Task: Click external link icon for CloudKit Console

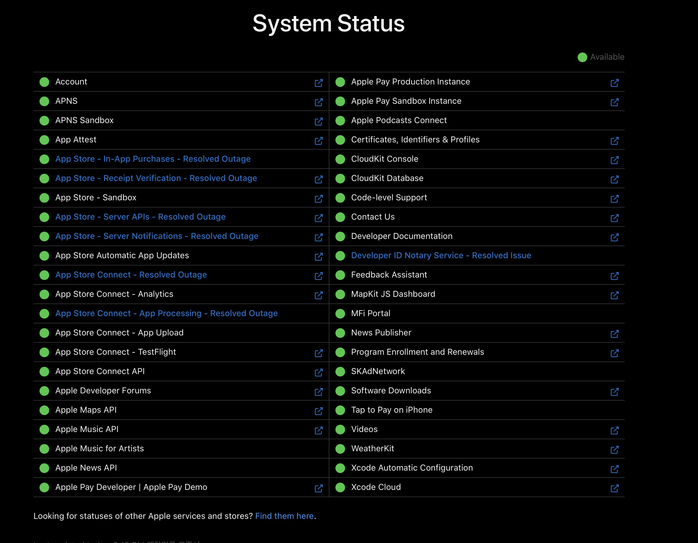Action: (614, 160)
